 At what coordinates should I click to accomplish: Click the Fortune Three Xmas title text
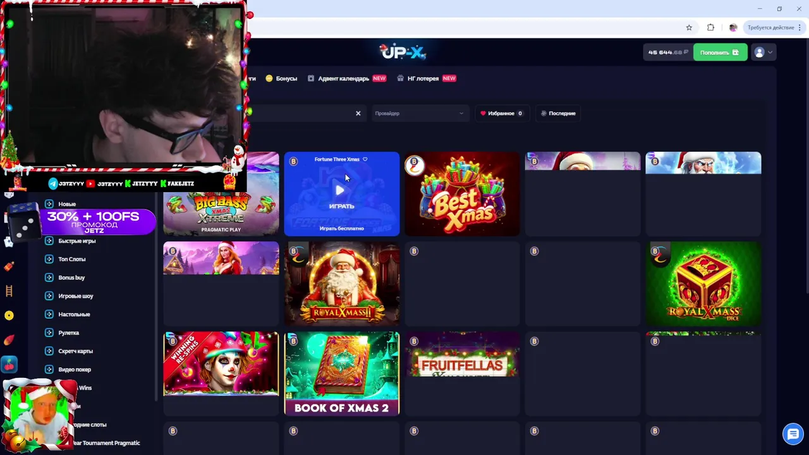click(x=336, y=159)
